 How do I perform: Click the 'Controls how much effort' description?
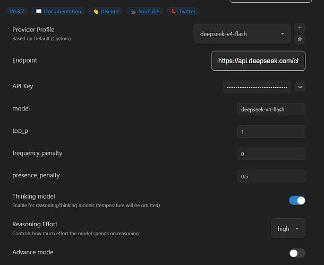(75, 234)
